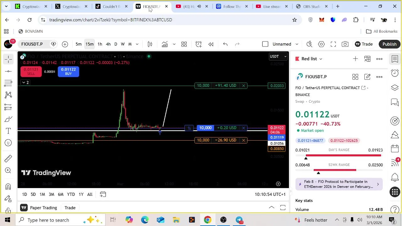The width and height of the screenshot is (402, 226).
Task: Open the emoji icons tool
Action: (x=8, y=143)
